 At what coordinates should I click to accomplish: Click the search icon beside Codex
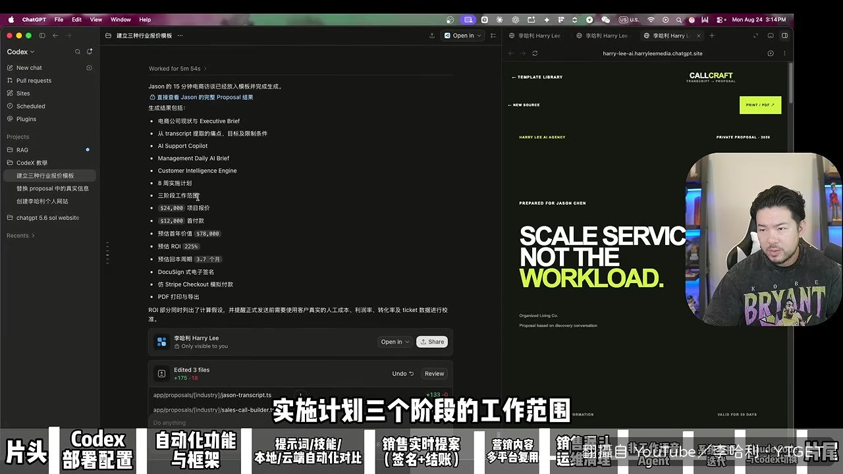(78, 51)
